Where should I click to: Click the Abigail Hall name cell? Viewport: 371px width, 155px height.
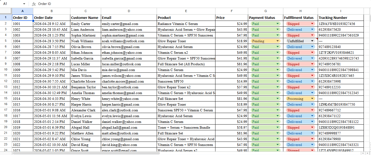coord(85,128)
